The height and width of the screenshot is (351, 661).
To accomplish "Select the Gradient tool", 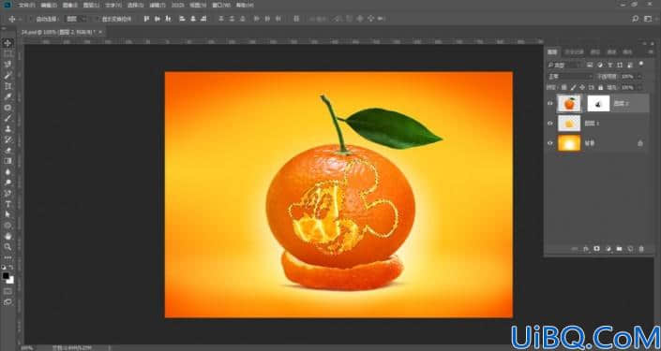I will 8,161.
